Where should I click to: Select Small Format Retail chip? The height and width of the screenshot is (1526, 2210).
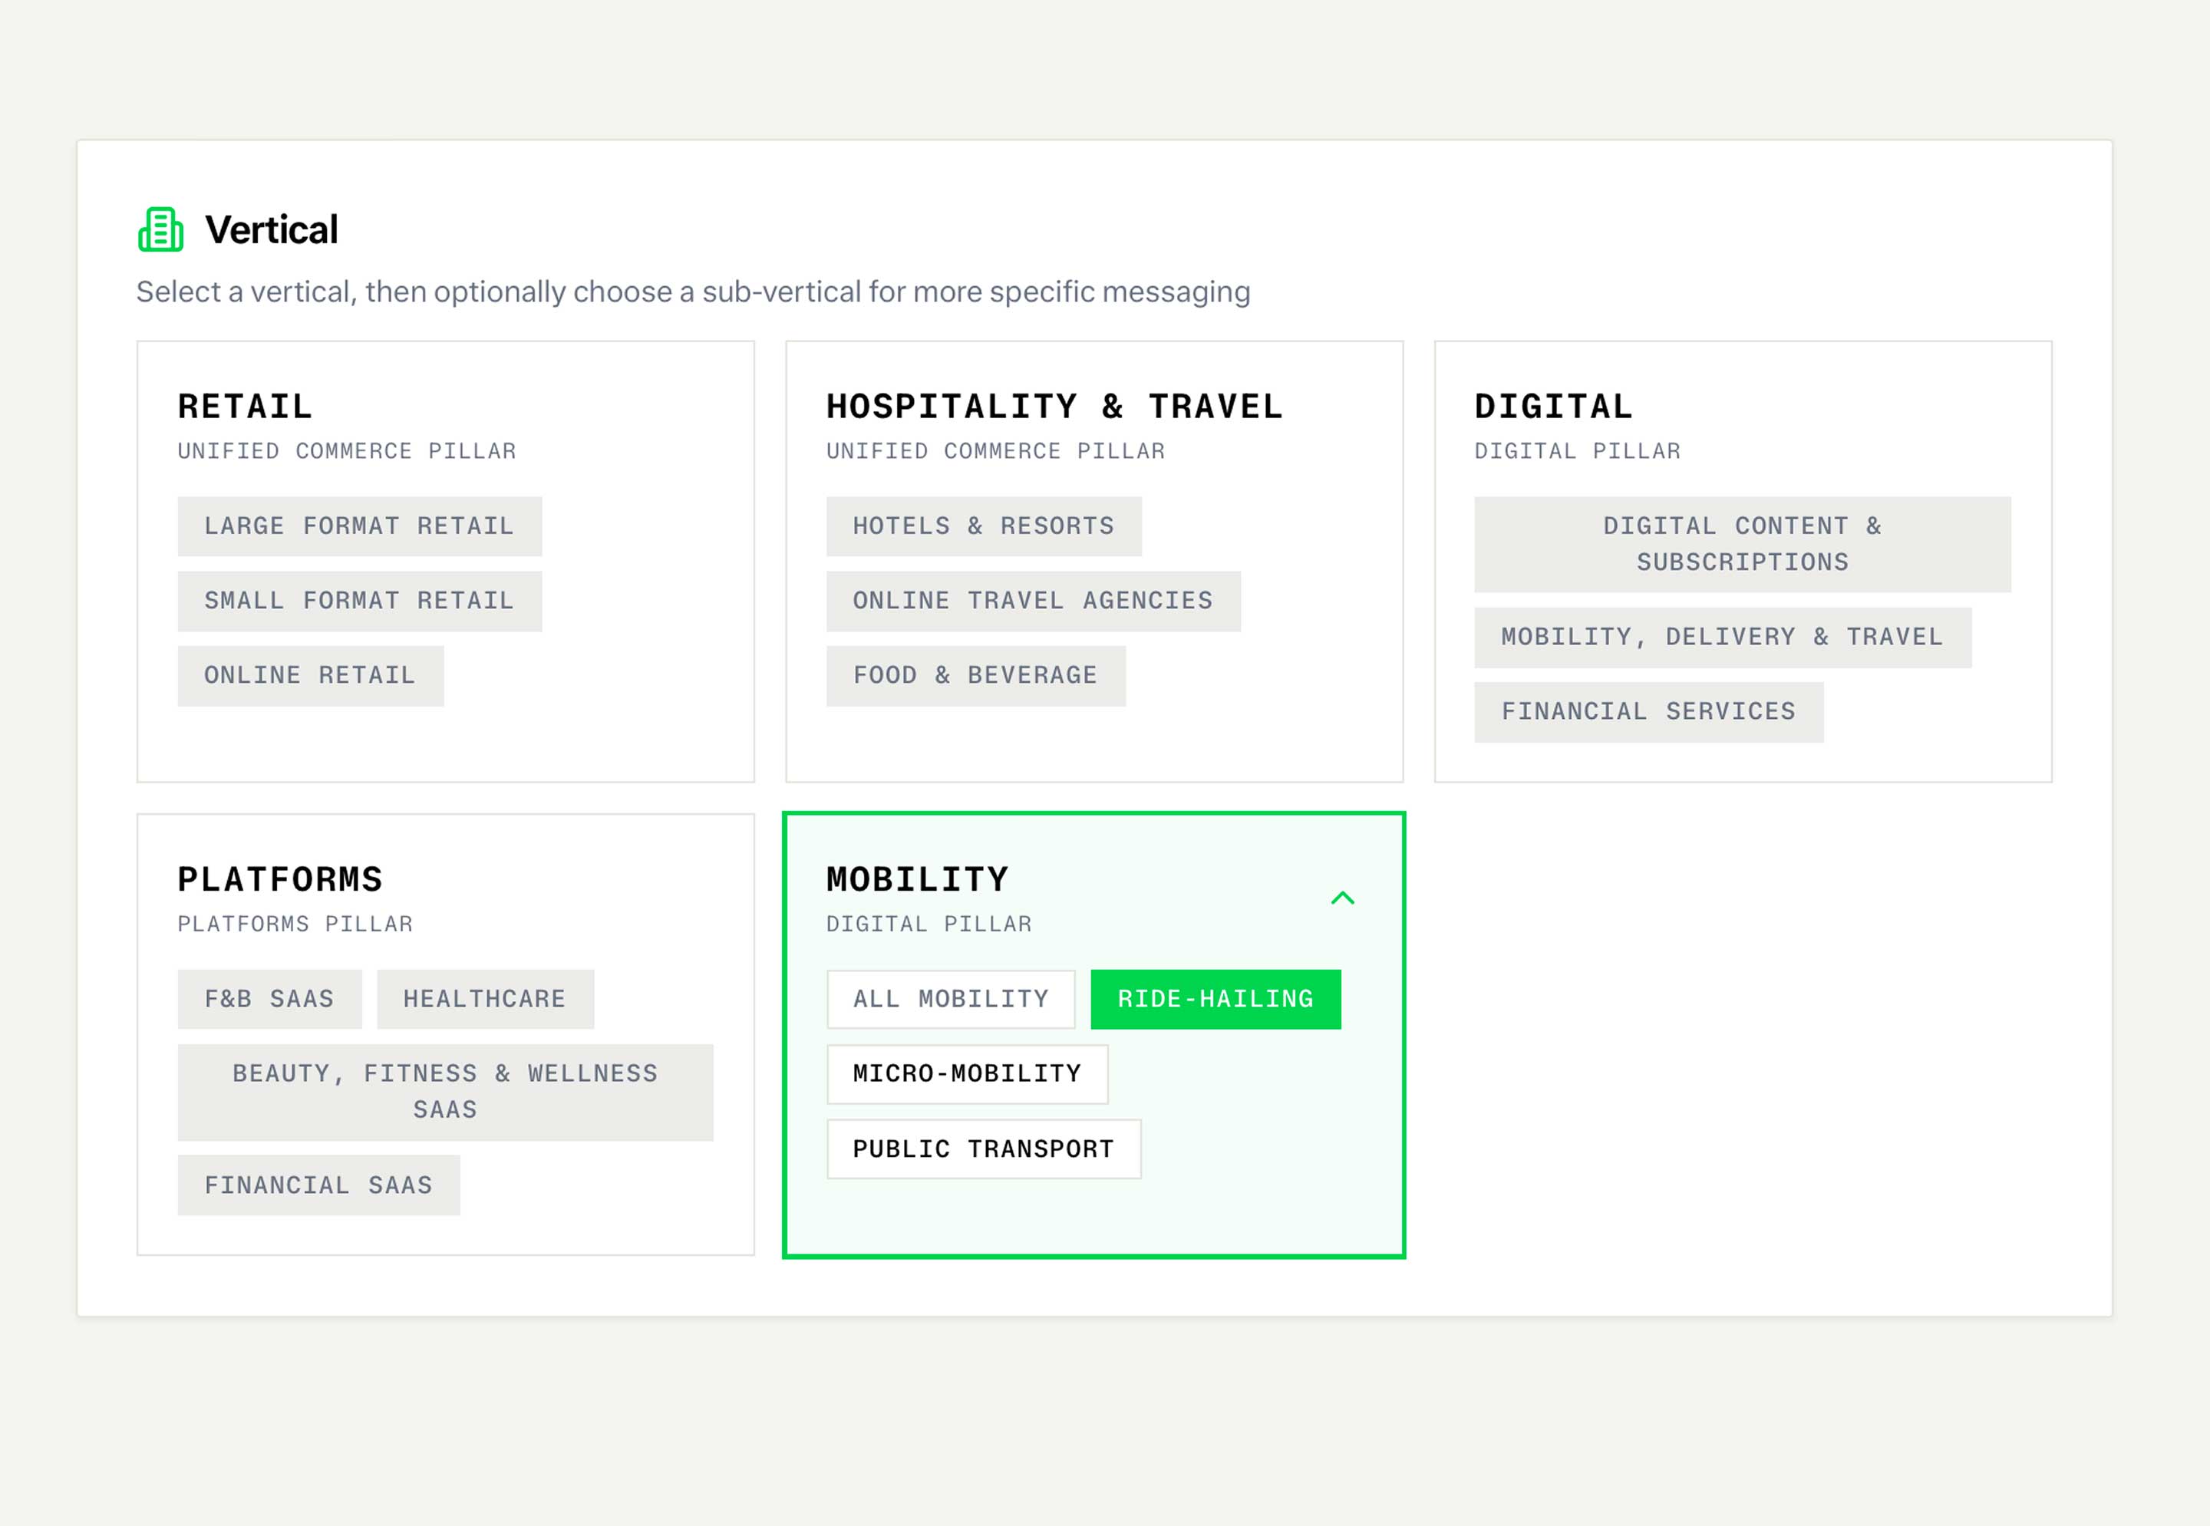358,601
